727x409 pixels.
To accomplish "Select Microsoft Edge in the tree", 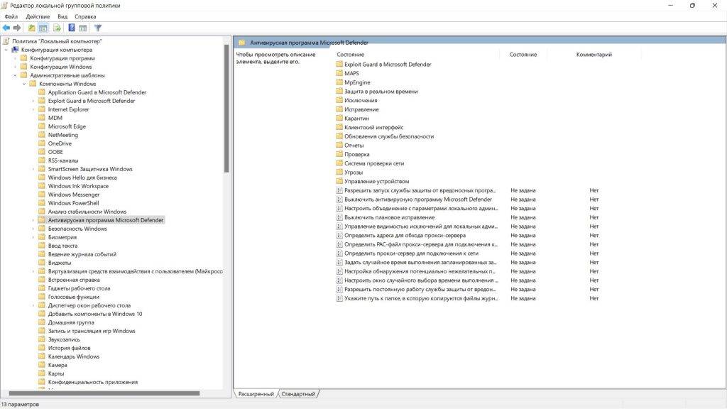I will [67, 126].
